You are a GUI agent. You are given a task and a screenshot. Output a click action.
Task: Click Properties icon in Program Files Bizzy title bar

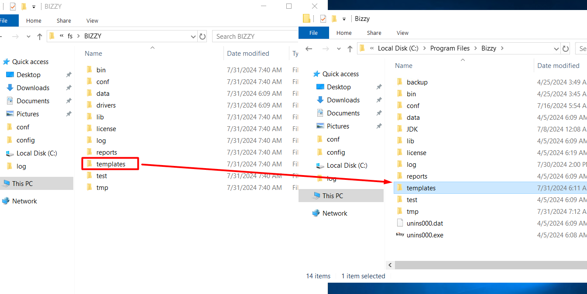[x=323, y=19]
